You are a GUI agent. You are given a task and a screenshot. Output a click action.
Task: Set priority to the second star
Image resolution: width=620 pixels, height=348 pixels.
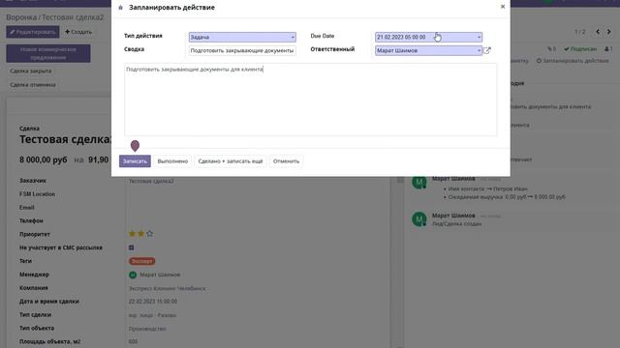tap(140, 234)
